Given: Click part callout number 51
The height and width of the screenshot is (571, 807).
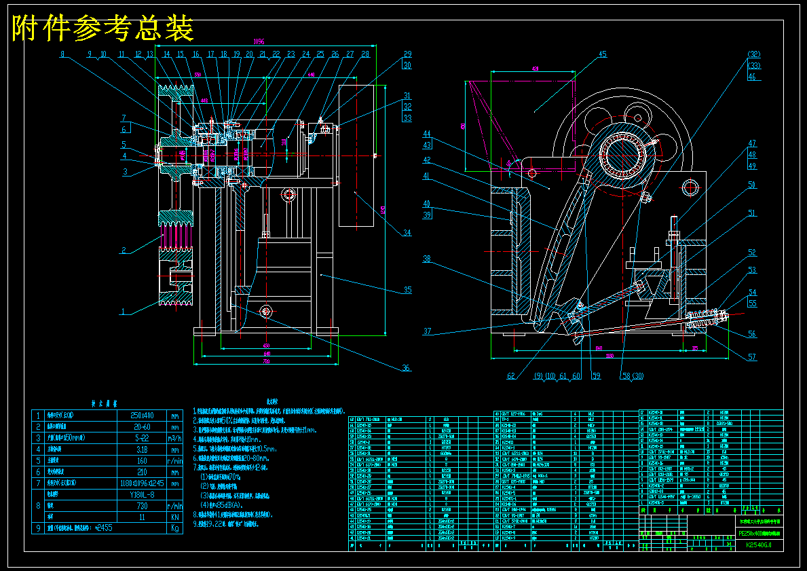Looking at the screenshot, I should point(752,213).
